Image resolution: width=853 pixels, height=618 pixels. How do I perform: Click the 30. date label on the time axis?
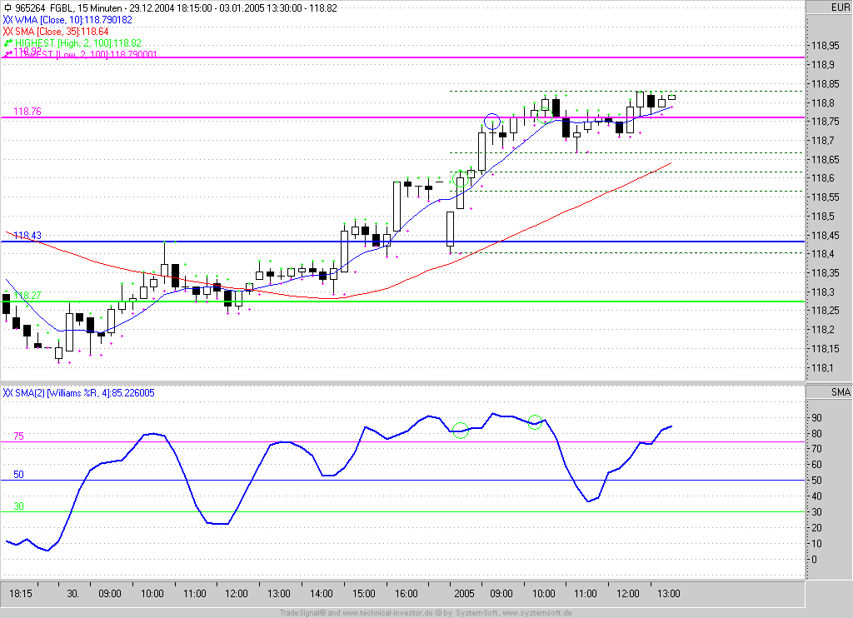73,594
